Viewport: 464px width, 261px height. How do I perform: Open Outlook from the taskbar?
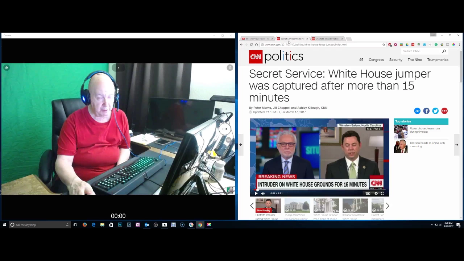147,225
